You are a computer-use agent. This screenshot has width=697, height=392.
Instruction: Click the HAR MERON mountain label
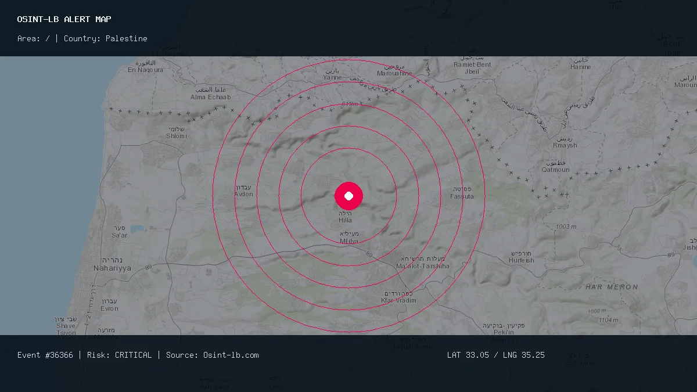point(612,287)
